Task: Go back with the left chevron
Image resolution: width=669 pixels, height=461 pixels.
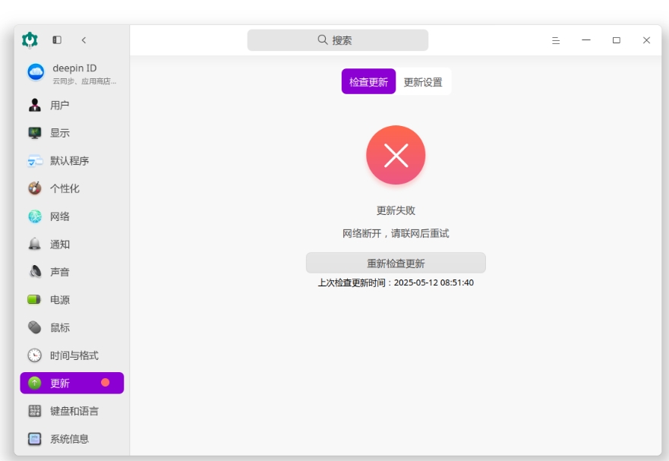Action: tap(84, 40)
